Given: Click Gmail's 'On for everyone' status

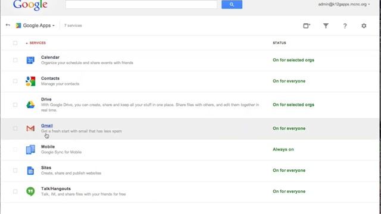Looking at the screenshot, I should pos(289,128).
